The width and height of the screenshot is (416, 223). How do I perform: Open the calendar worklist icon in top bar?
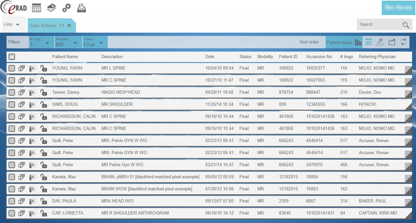coord(37,8)
